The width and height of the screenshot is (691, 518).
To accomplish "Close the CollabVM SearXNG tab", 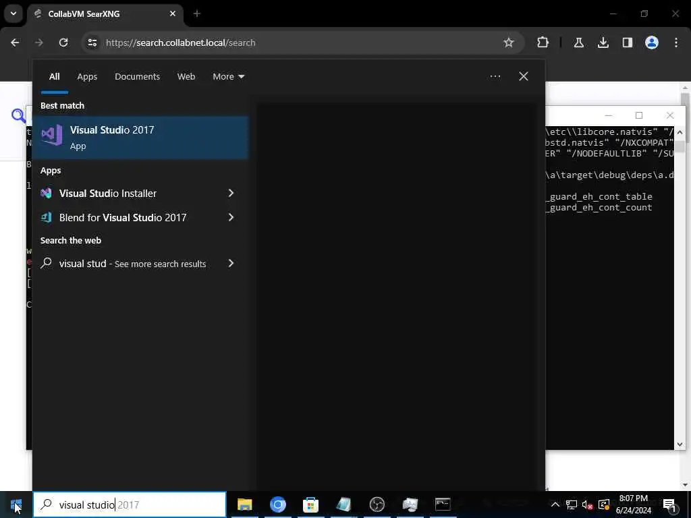I will pos(173,13).
